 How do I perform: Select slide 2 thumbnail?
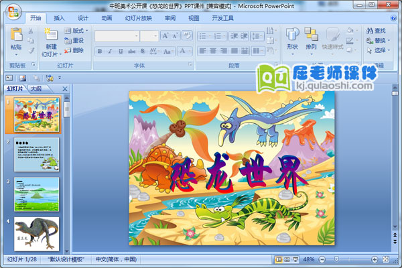[x=36, y=154]
